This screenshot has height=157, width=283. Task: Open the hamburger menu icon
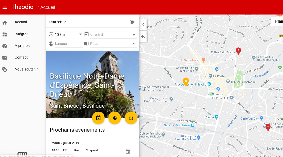[5, 7]
